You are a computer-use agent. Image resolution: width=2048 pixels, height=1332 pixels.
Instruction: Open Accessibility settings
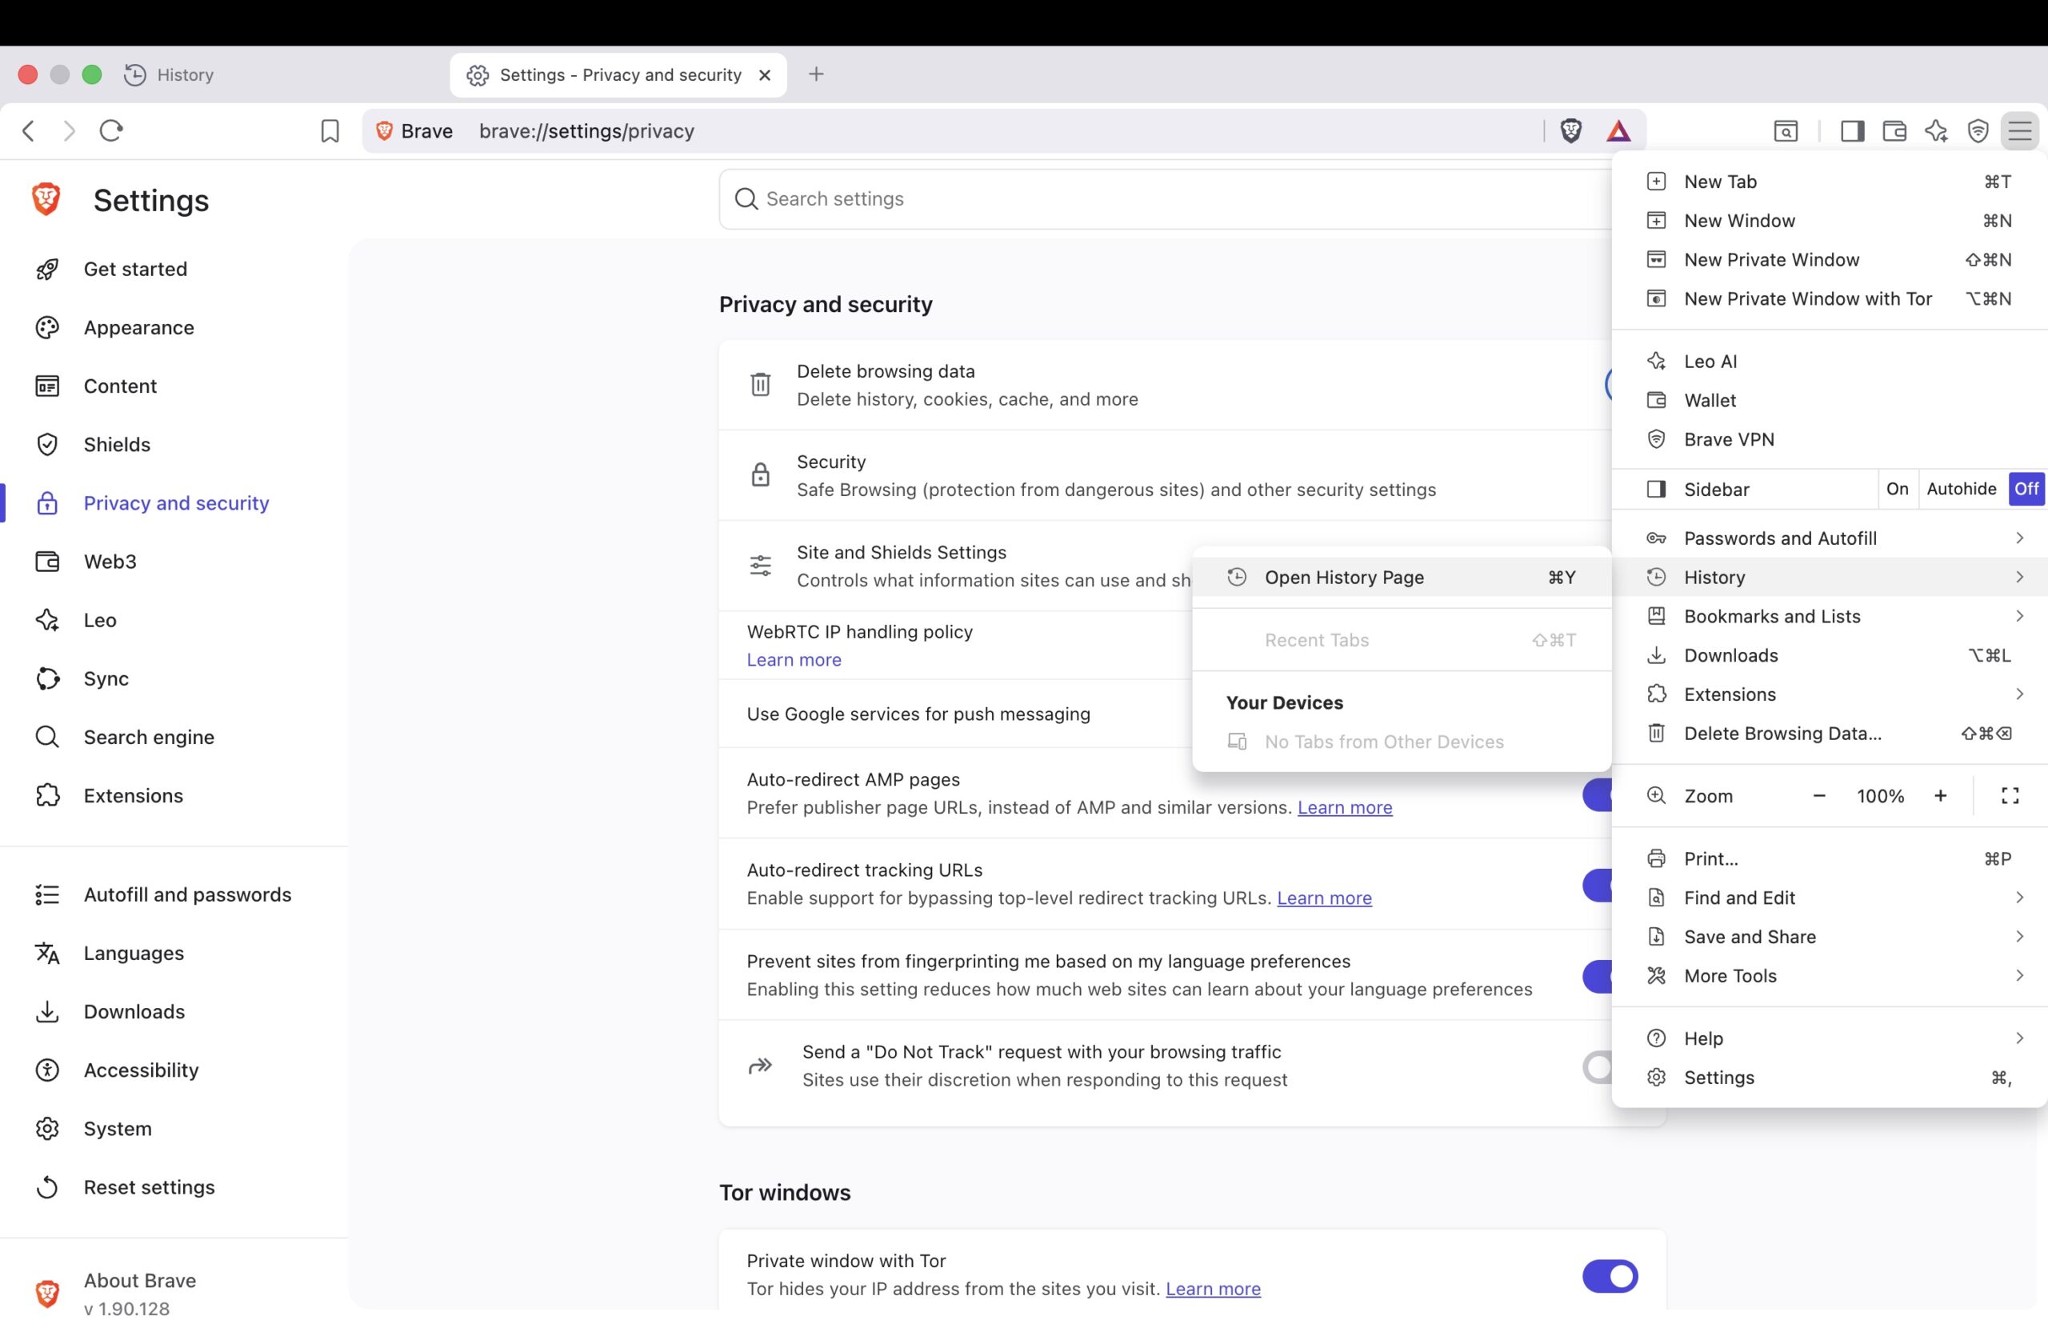[x=174, y=1070]
